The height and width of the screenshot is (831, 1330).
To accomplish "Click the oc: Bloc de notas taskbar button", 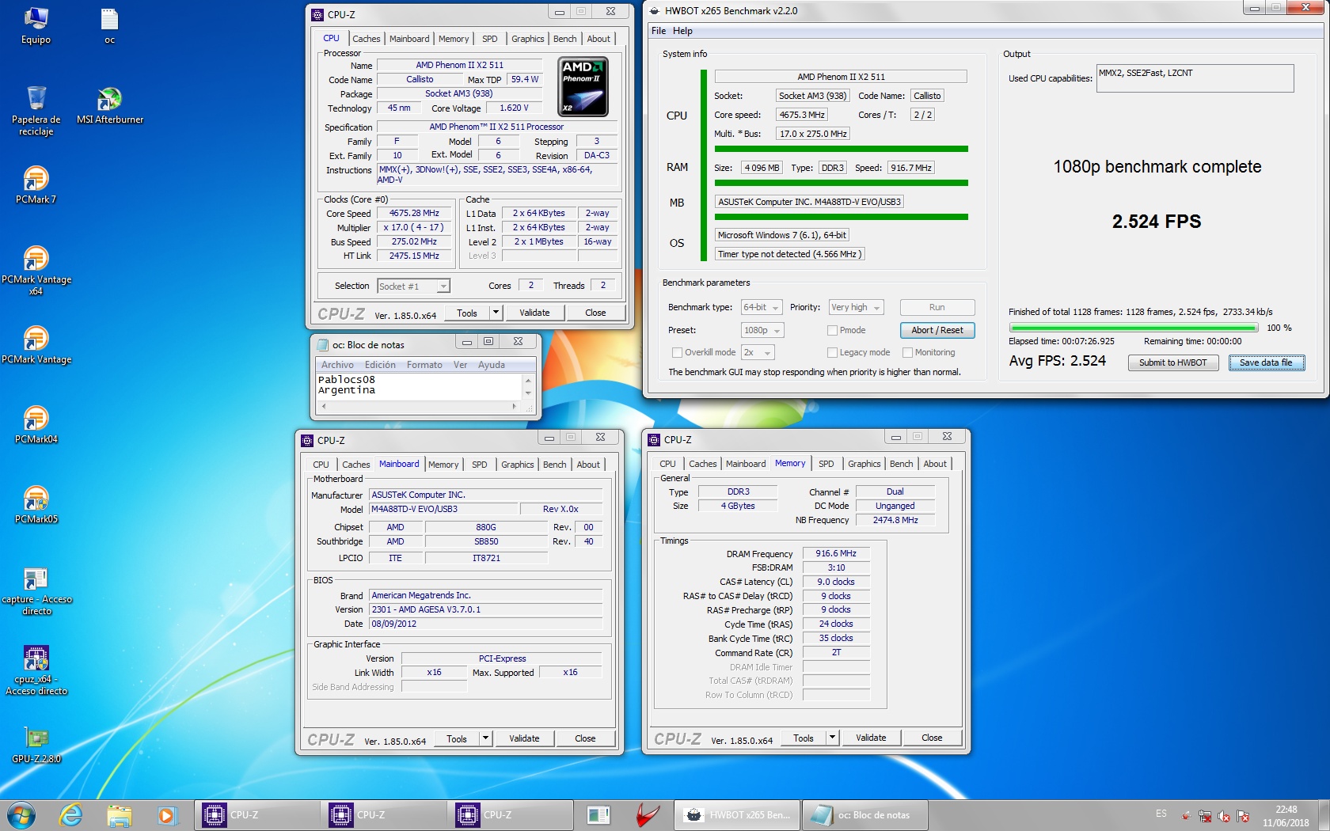I will (x=865, y=815).
